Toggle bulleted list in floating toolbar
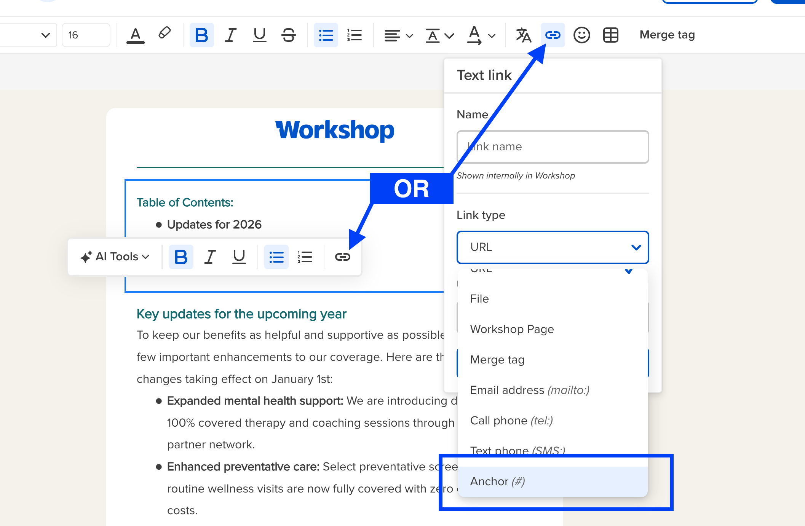The image size is (805, 526). click(x=276, y=257)
